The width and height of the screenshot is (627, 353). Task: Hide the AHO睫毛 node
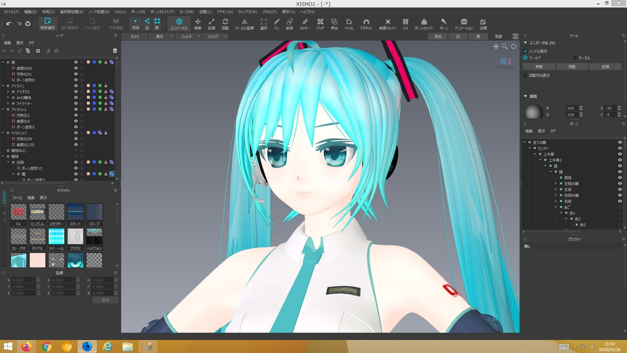[76, 98]
